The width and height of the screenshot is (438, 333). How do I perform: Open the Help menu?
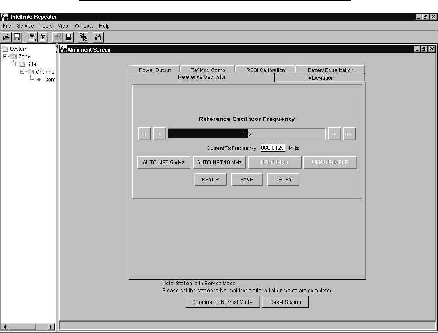pyautogui.click(x=104, y=26)
